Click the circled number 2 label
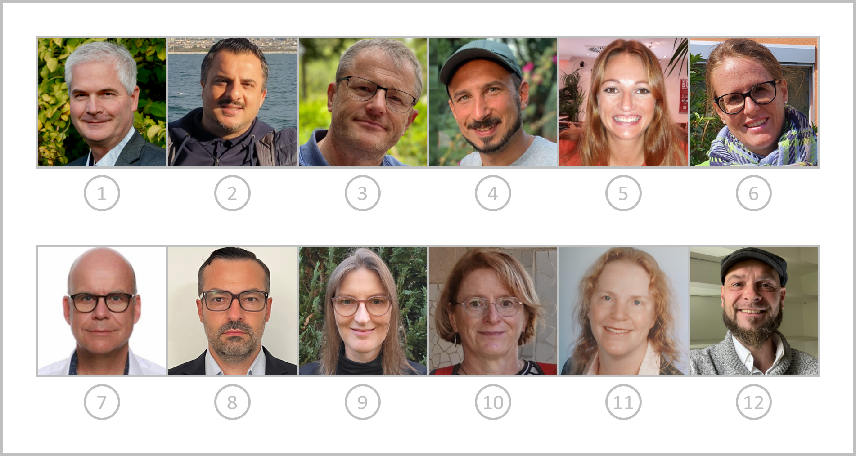Screen dimensions: 856x456 tap(232, 193)
